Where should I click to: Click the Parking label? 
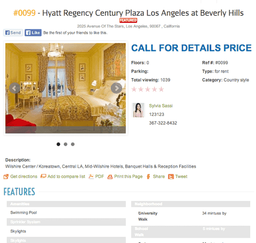(x=140, y=71)
